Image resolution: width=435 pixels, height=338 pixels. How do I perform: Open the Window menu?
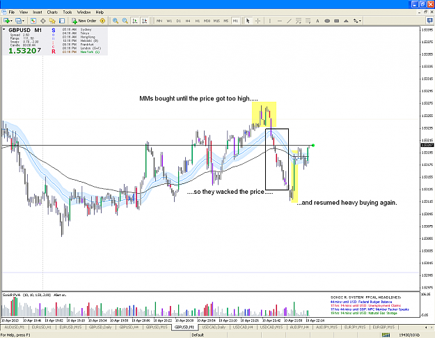point(84,13)
